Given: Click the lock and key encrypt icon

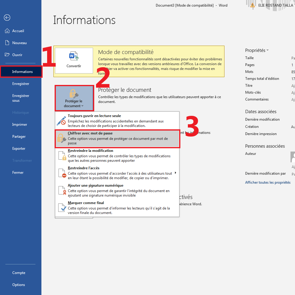Looking at the screenshot, I should point(62,138).
